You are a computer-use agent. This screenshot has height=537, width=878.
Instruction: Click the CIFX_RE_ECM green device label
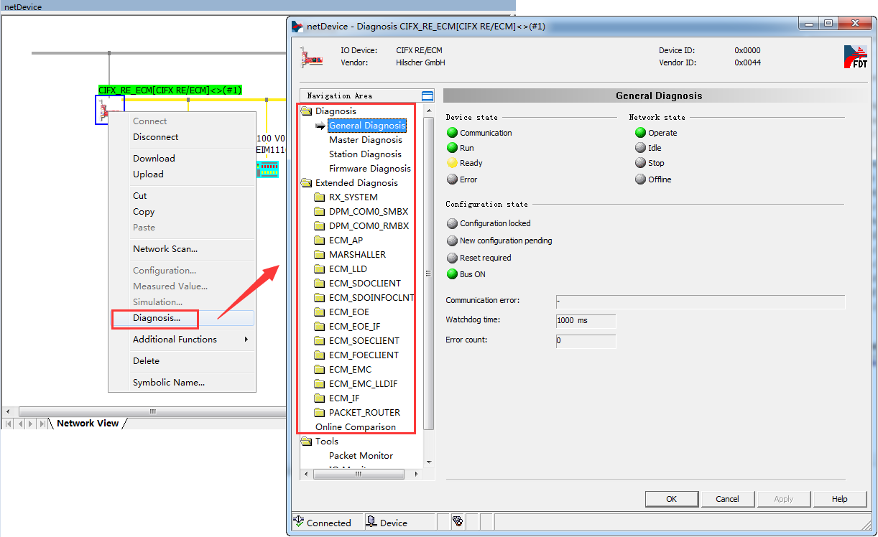(170, 90)
